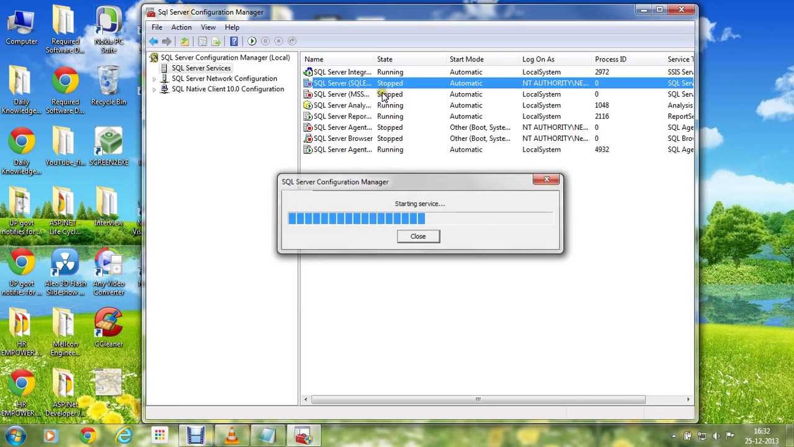
Task: Click Process ID value 2116
Action: [x=602, y=117]
